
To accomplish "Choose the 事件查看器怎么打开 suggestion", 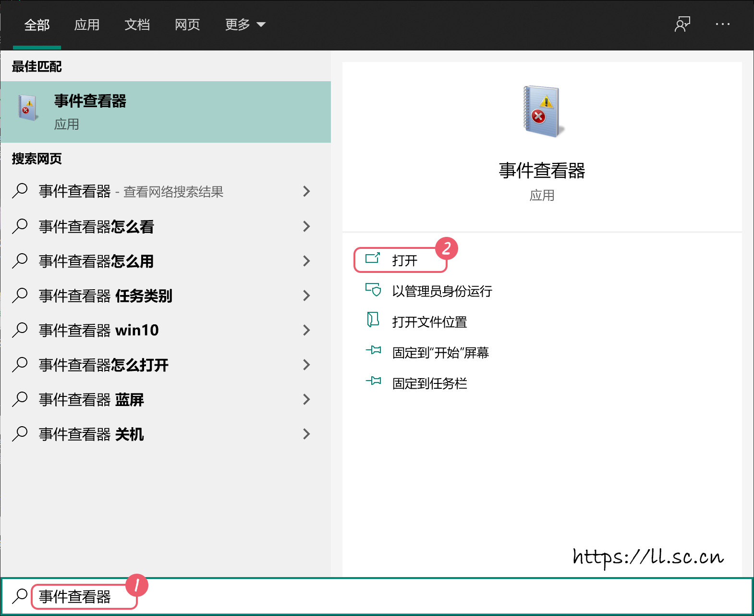I will tap(166, 365).
